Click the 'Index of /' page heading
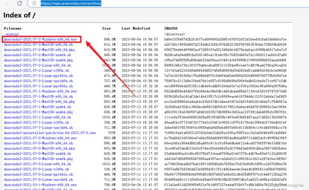Viewport: 309px width, 190px height. (x=19, y=15)
